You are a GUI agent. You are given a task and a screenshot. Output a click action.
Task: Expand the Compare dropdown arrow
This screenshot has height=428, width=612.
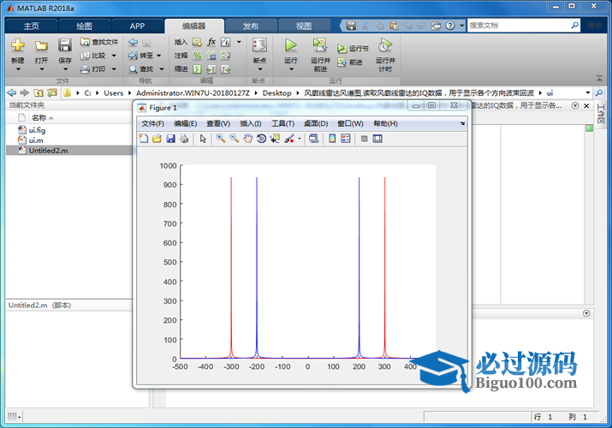point(114,56)
